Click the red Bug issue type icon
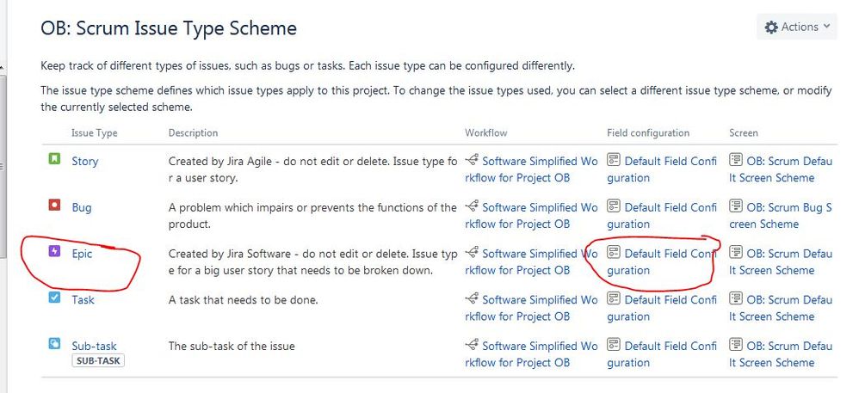 click(x=54, y=206)
